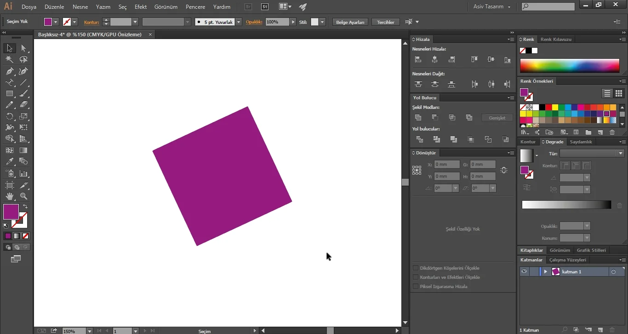Enable Konturları ve Efektleri Ölçekle checkbox
Viewport: 628px width, 334px height.
pyautogui.click(x=416, y=277)
